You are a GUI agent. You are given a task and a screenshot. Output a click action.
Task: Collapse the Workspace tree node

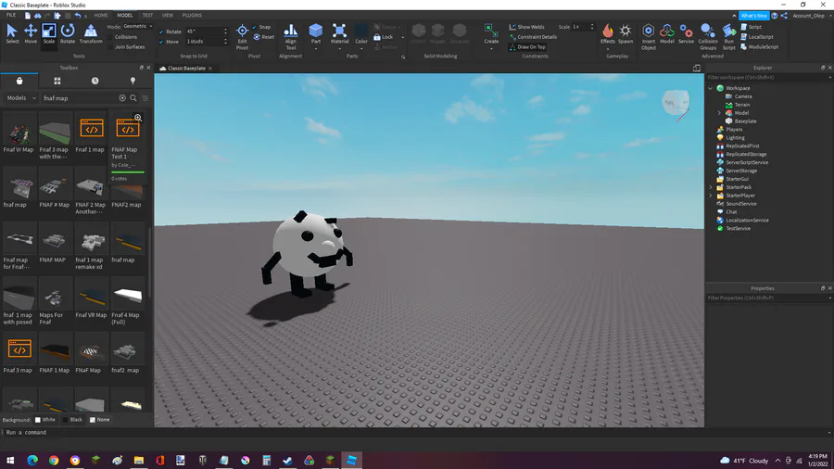coord(711,88)
